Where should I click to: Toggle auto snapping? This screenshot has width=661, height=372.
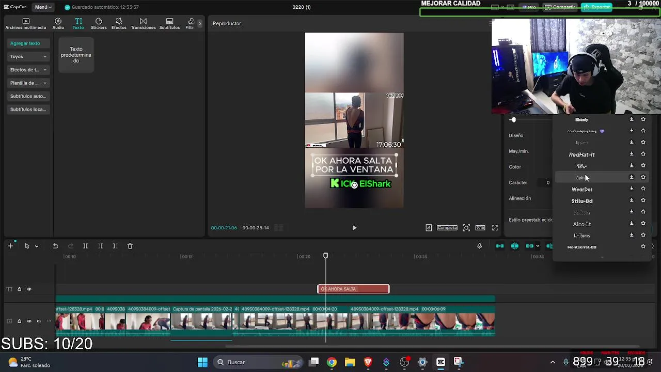point(515,246)
